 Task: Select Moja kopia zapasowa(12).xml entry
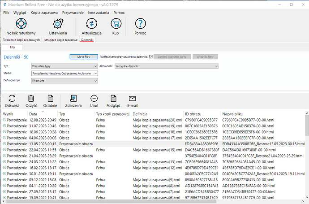[x=157, y=168]
